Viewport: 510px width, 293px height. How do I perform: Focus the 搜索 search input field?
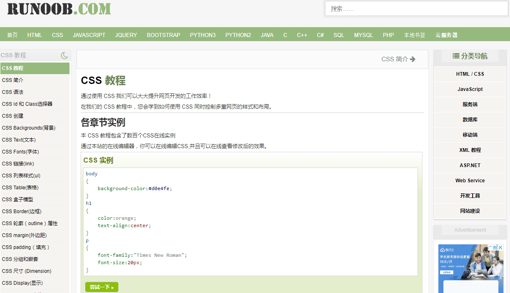416,9
